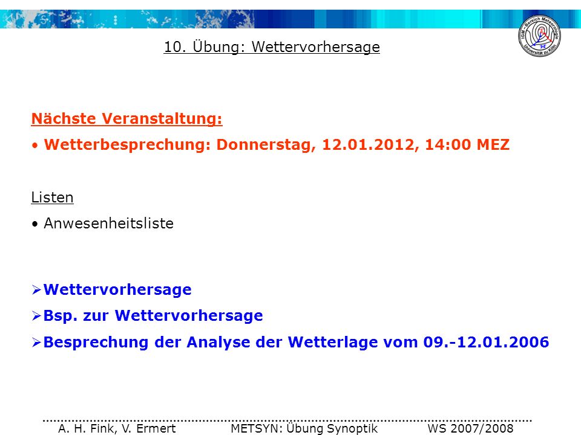Click footer text 'A. H. Fink, V. Ermert'
This screenshot has height=435, width=581.
click(x=117, y=428)
